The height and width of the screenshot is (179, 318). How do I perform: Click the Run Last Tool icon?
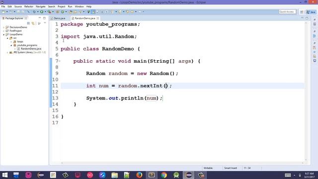49,12
